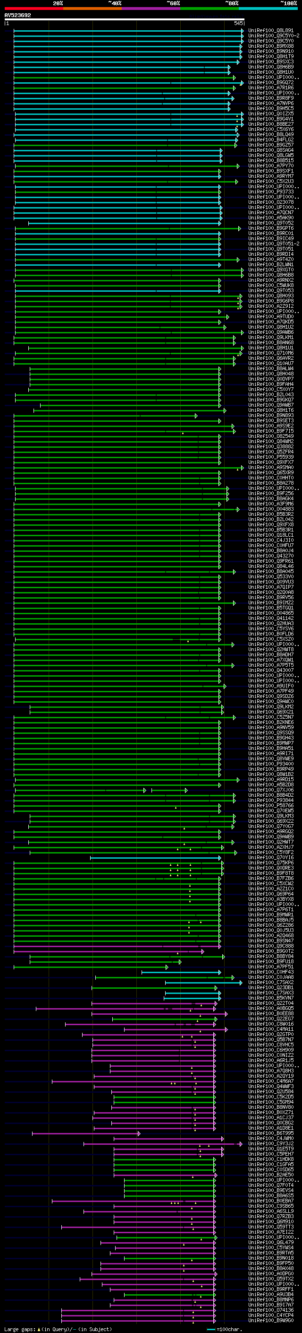The image size is (302, 1333).
Task: Select hit label UniRef100_Q0IZX5
Action: [270, 114]
